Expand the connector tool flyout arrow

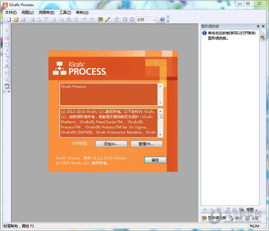coord(7,61)
